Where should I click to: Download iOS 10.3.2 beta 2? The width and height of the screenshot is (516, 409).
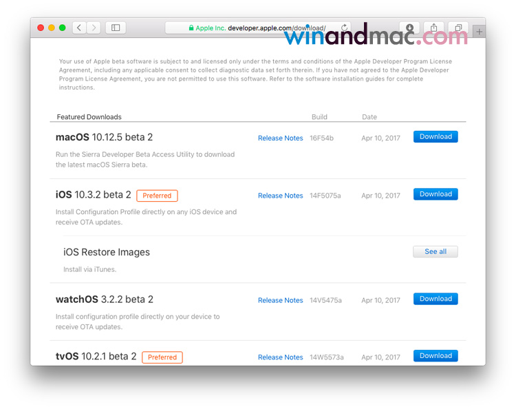click(x=436, y=194)
